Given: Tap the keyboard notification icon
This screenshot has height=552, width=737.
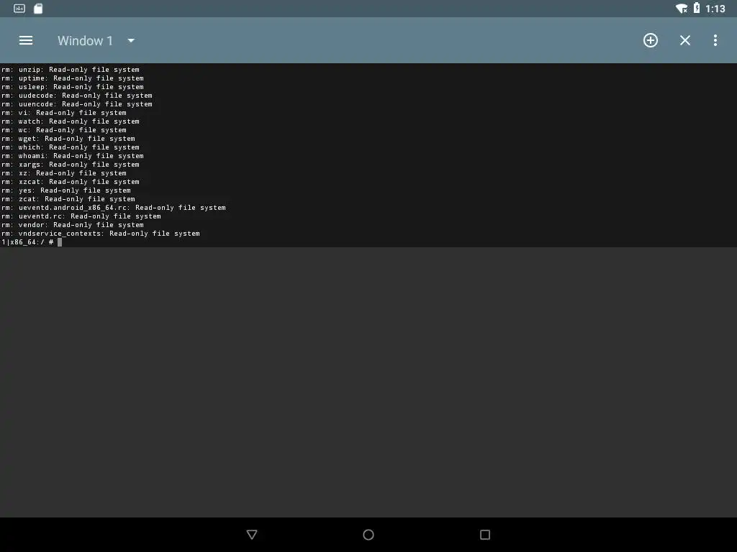Looking at the screenshot, I should point(19,9).
